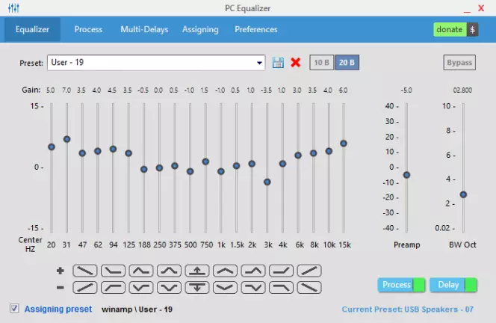Click the green donate button
496x323 pixels.
coord(450,29)
